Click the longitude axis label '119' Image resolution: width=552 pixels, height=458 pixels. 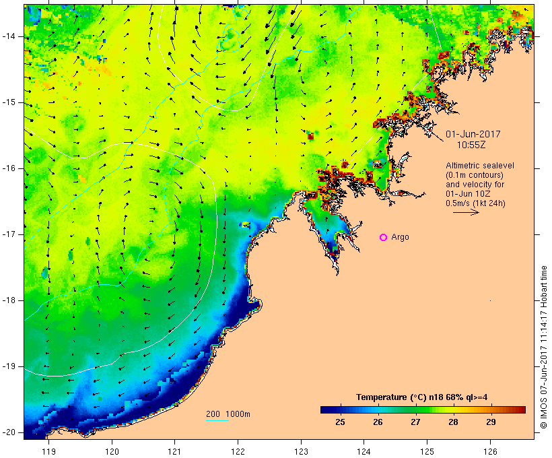click(x=48, y=451)
